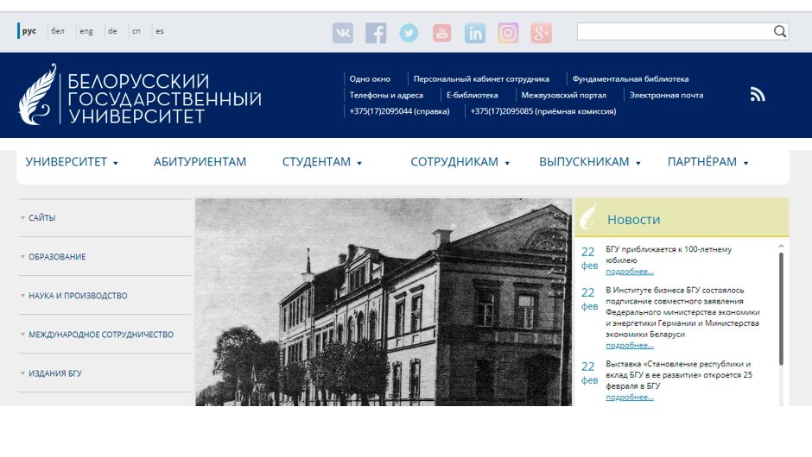Click the приёмная комиссия phone number

(543, 111)
